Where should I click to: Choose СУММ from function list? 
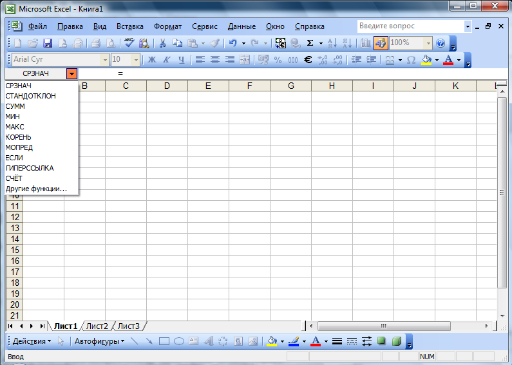(41, 106)
